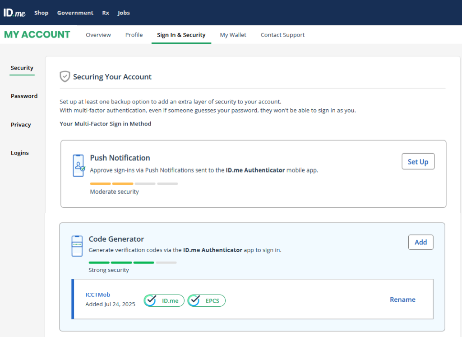This screenshot has height=337, width=462.
Task: Click the ID.me logo in header
Action: click(x=14, y=13)
